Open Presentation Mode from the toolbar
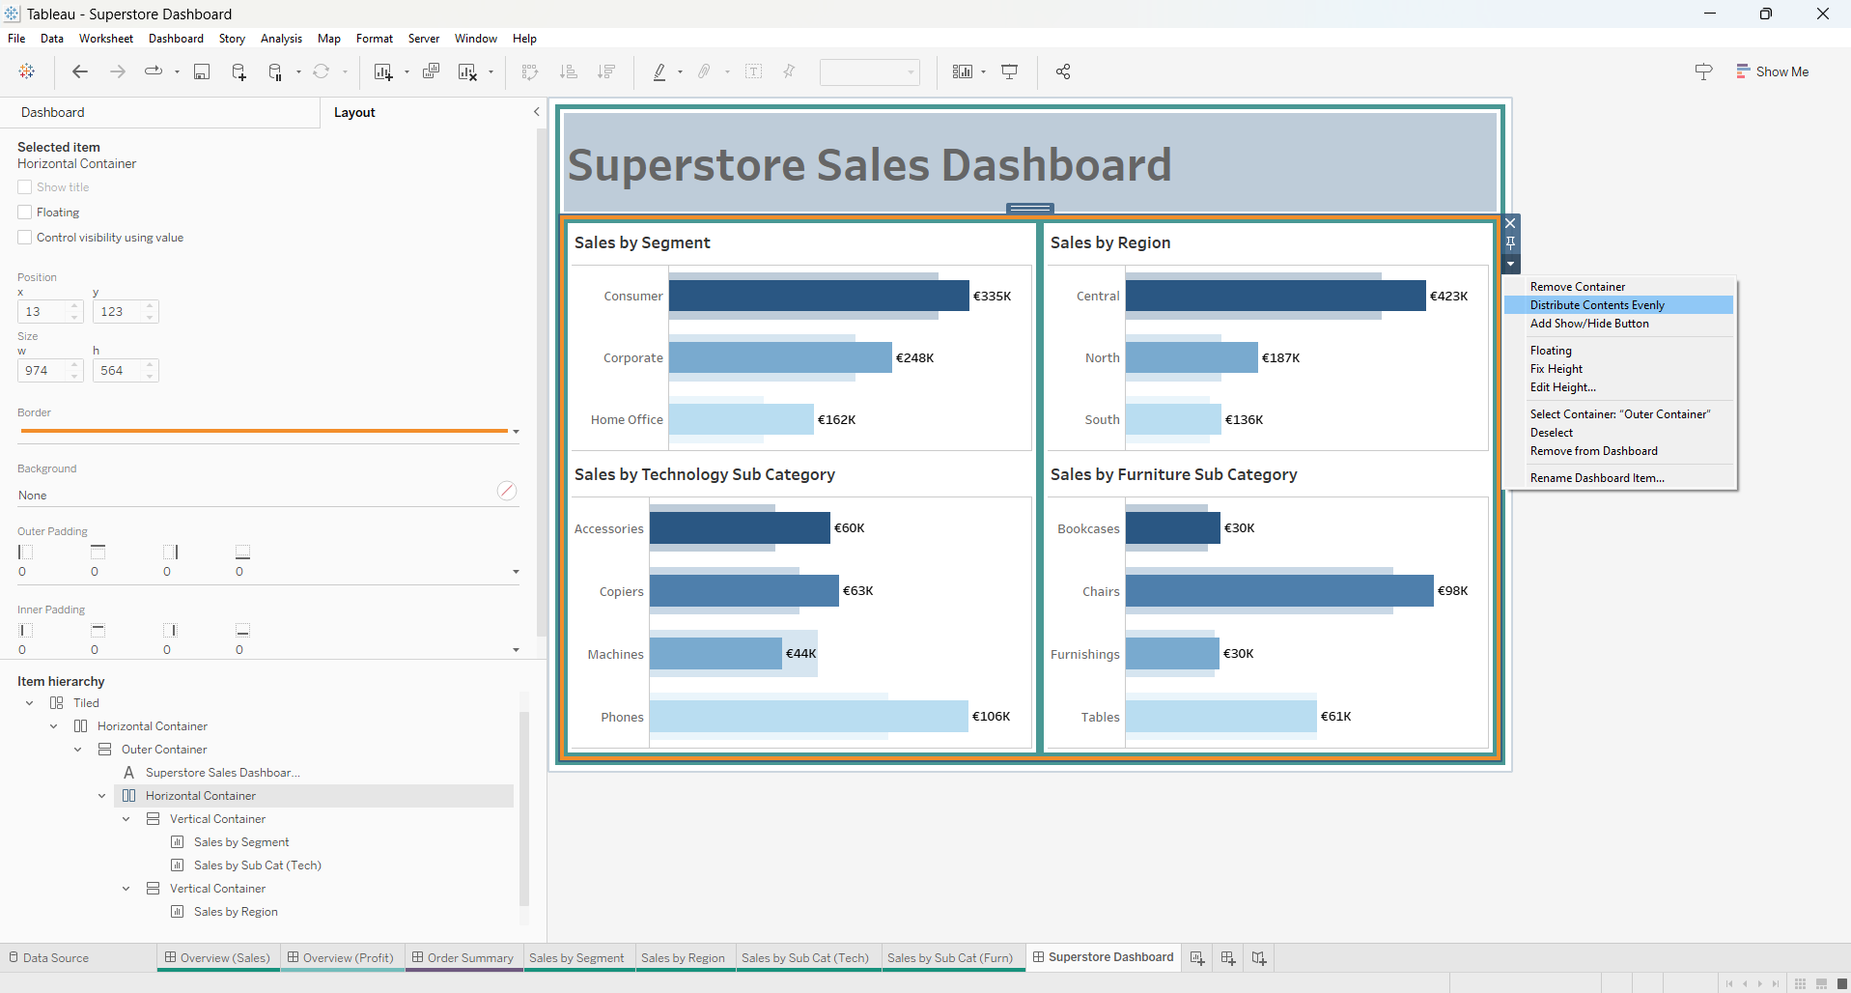Screen dimensions: 1851x993 (x=1010, y=71)
